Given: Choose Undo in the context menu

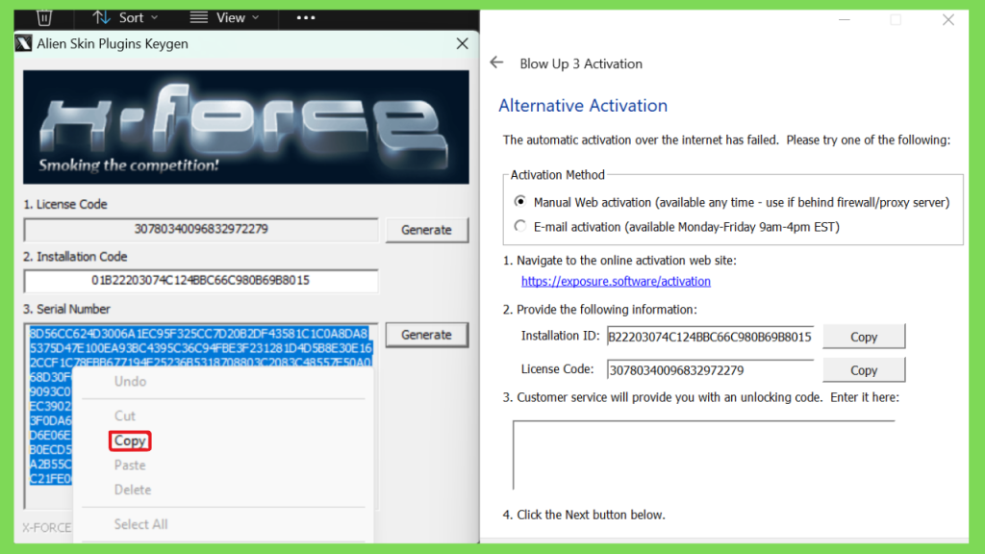Looking at the screenshot, I should (x=130, y=381).
